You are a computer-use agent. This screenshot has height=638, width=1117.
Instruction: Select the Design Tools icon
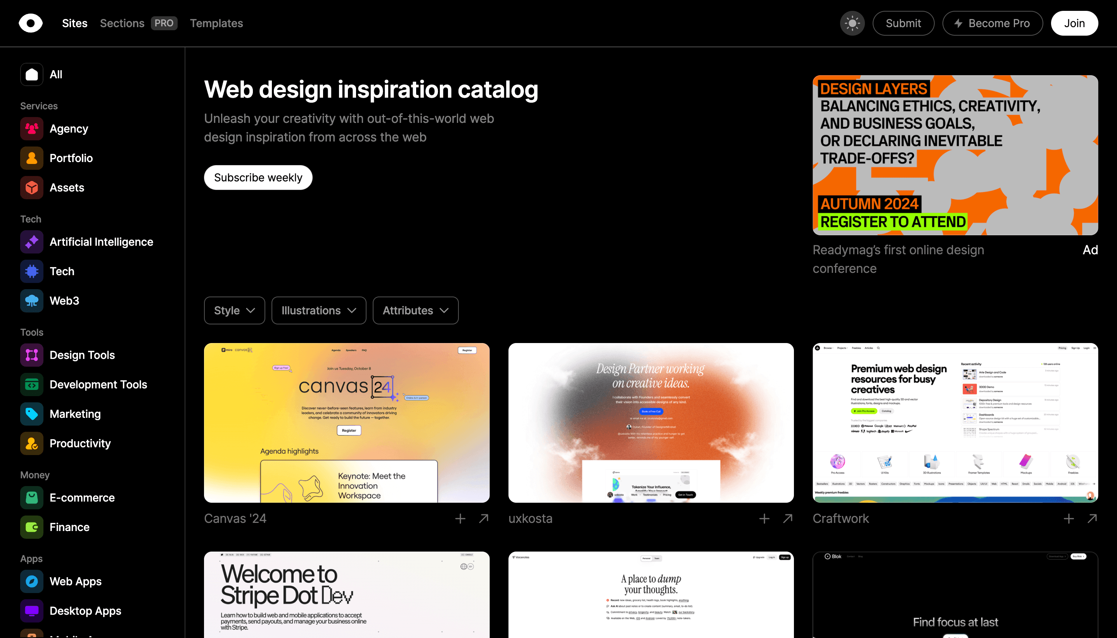31,355
